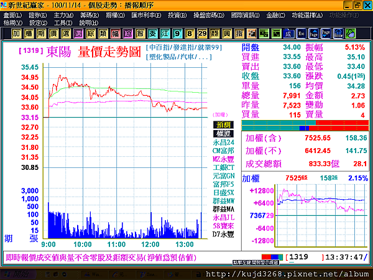Image resolution: width=373 pixels, height=280 pixels.
Task: Open the 設定(S) menu
Action: pos(38,23)
